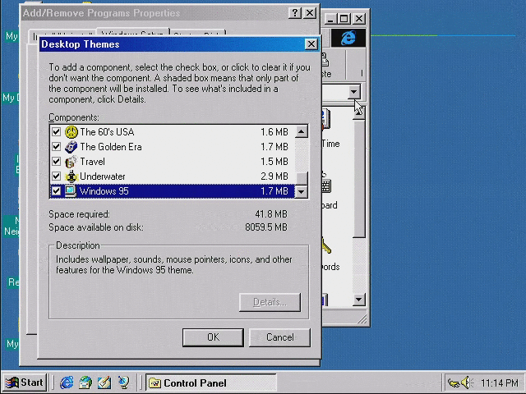Click the Components list scroll down arrow
The height and width of the screenshot is (394, 526).
(302, 191)
